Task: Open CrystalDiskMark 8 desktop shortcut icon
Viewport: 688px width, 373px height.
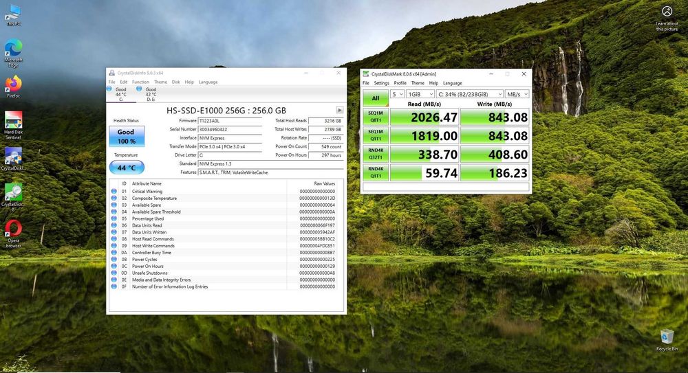Action: (x=13, y=196)
